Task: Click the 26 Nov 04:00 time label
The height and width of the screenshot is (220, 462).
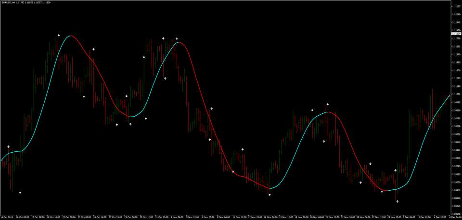Action: point(363,217)
